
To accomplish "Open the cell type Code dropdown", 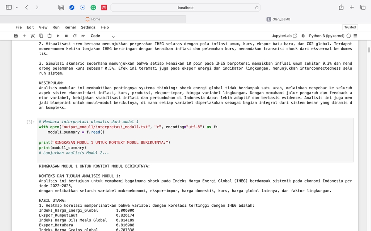I will [x=102, y=36].
